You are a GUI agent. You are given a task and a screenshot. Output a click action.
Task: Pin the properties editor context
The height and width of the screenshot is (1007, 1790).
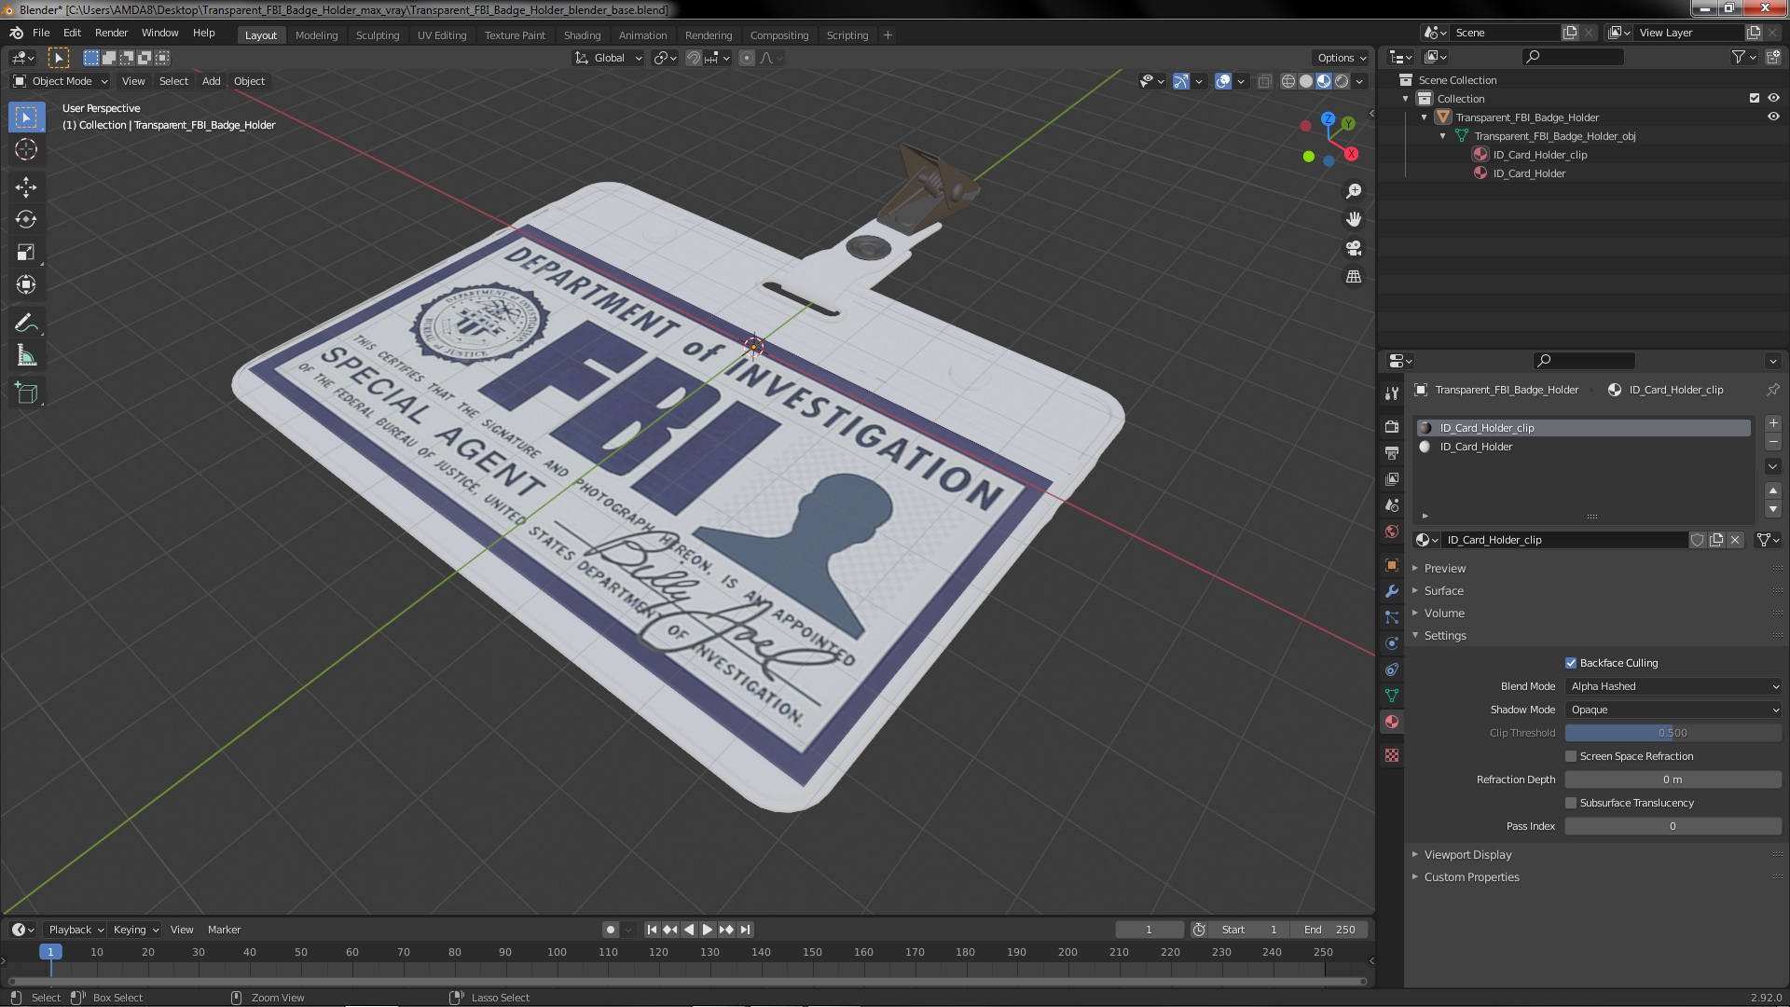1772,390
